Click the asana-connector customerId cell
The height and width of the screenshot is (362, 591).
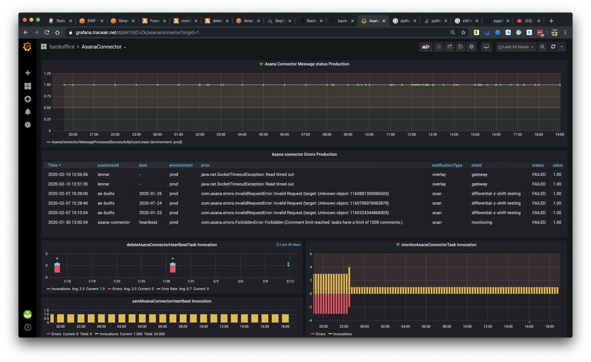(114, 223)
